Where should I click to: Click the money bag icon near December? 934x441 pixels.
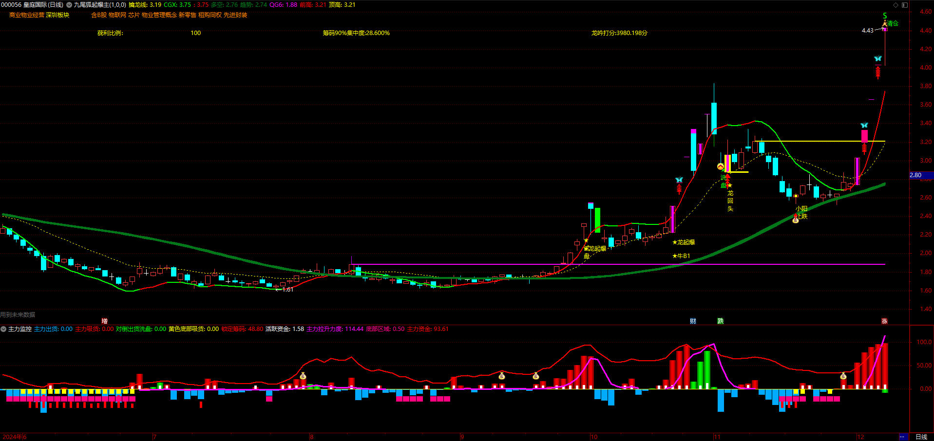pos(843,376)
